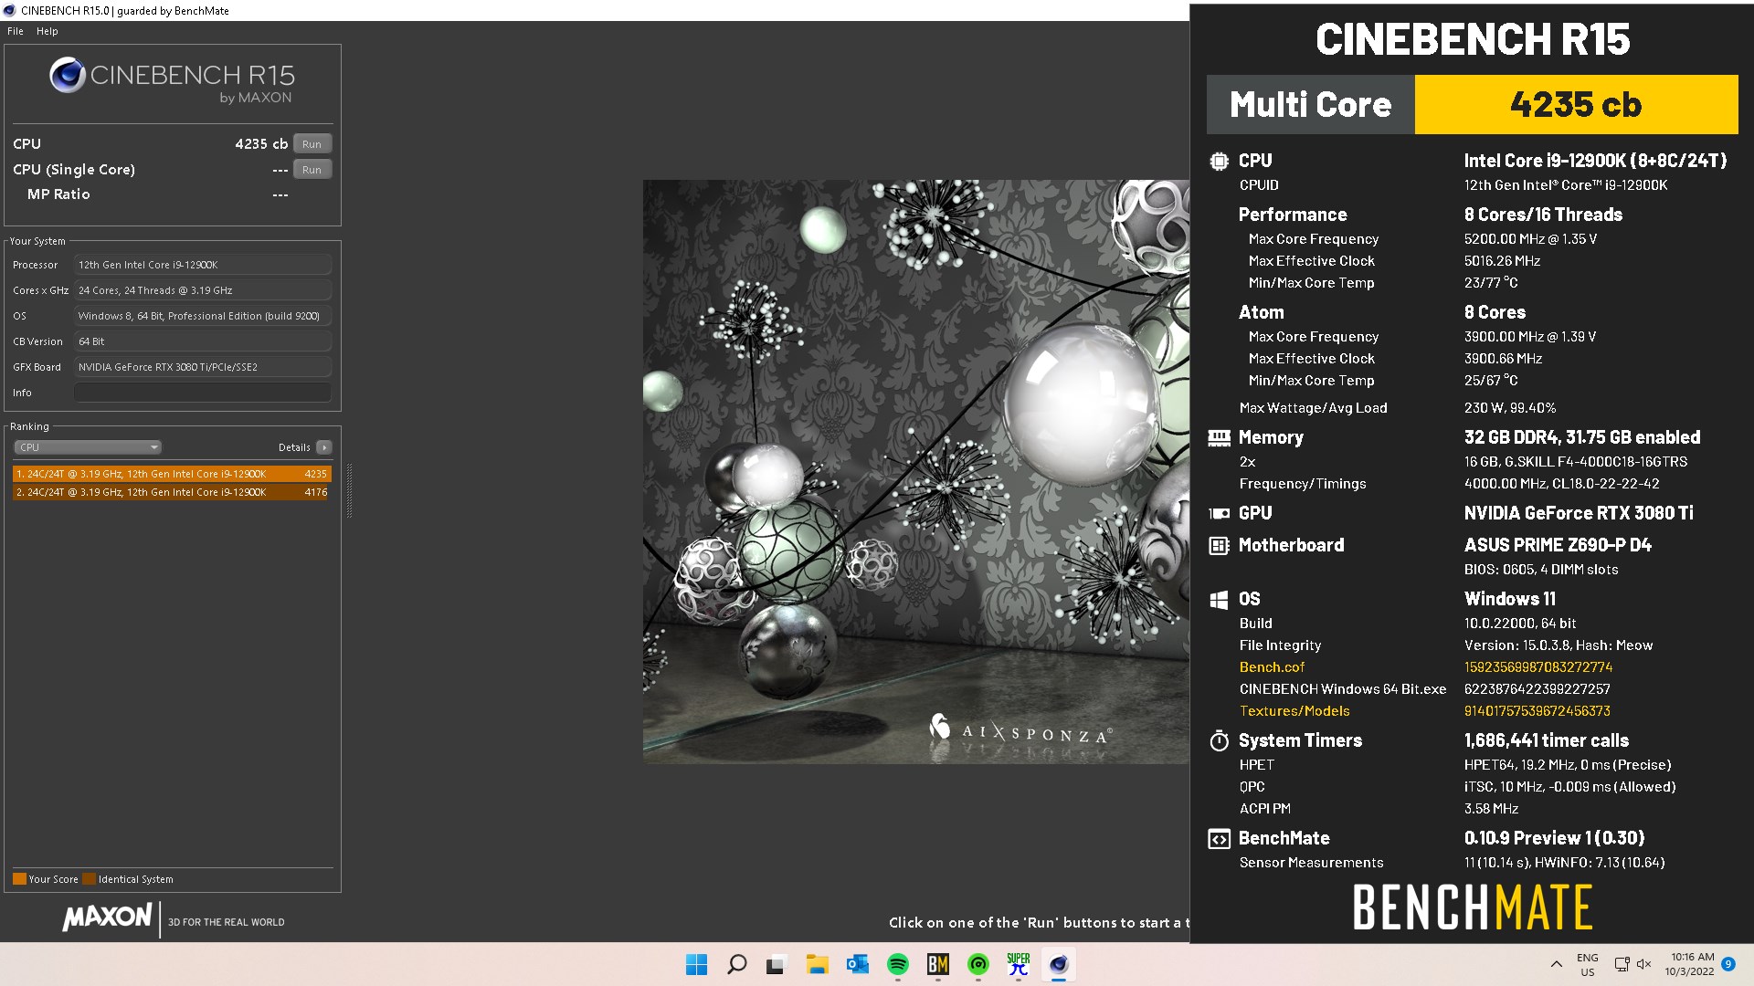Switch to Cinebench taskbar icon
Screen dimensions: 1754x986
pos(1059,964)
